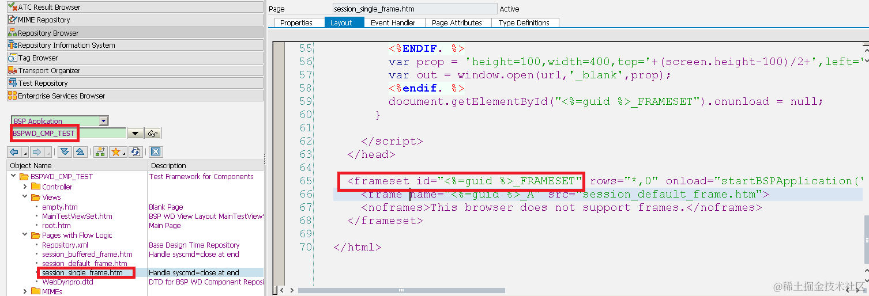869x296 pixels.
Task: Select session_buffered_frame.htm in the tree
Action: click(x=87, y=254)
